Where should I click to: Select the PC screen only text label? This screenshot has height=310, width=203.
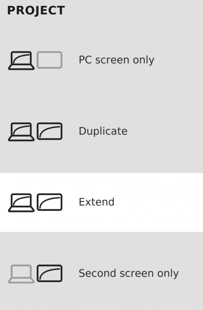click(x=116, y=60)
